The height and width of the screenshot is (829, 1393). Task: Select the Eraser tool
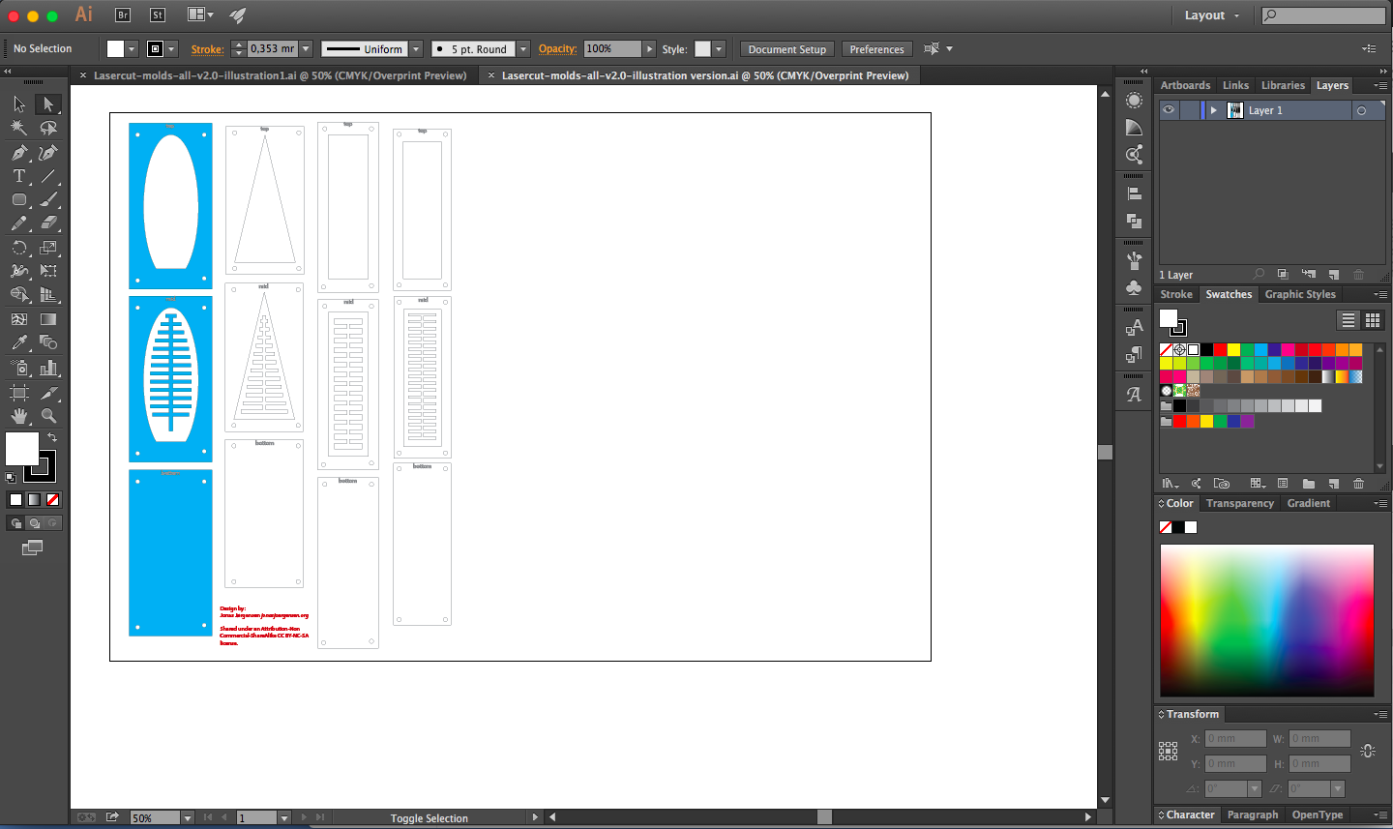[48, 223]
